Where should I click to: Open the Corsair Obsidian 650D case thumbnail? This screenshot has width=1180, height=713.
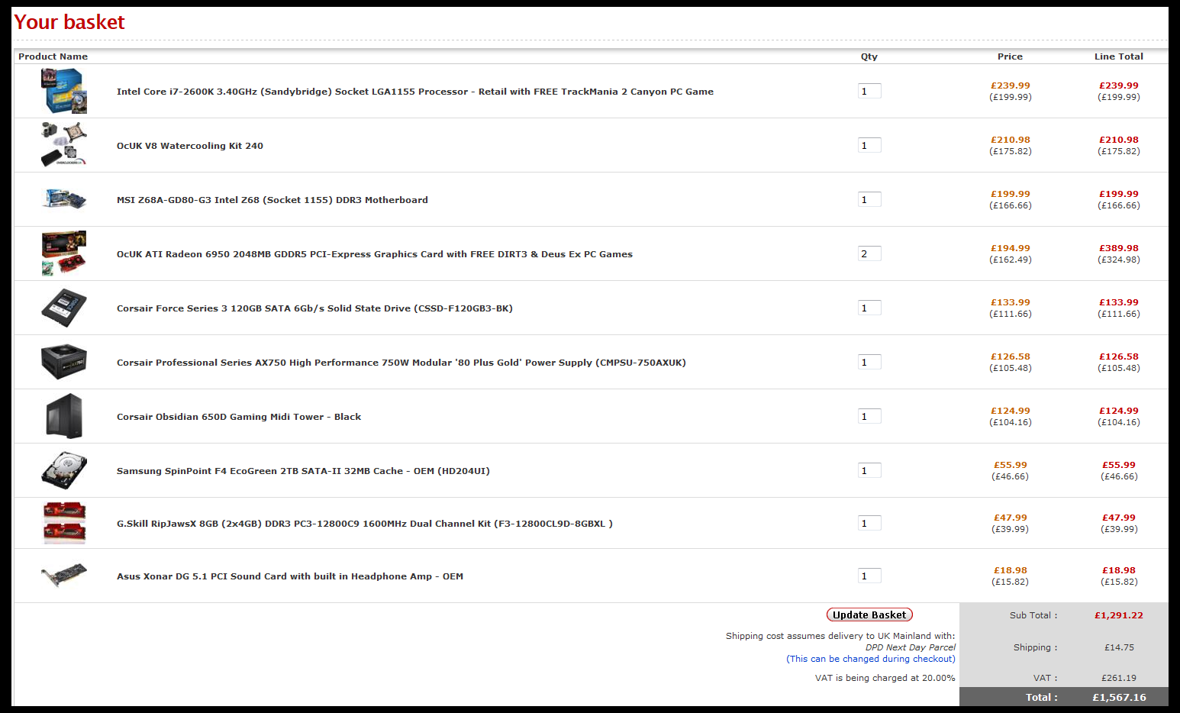(64, 416)
